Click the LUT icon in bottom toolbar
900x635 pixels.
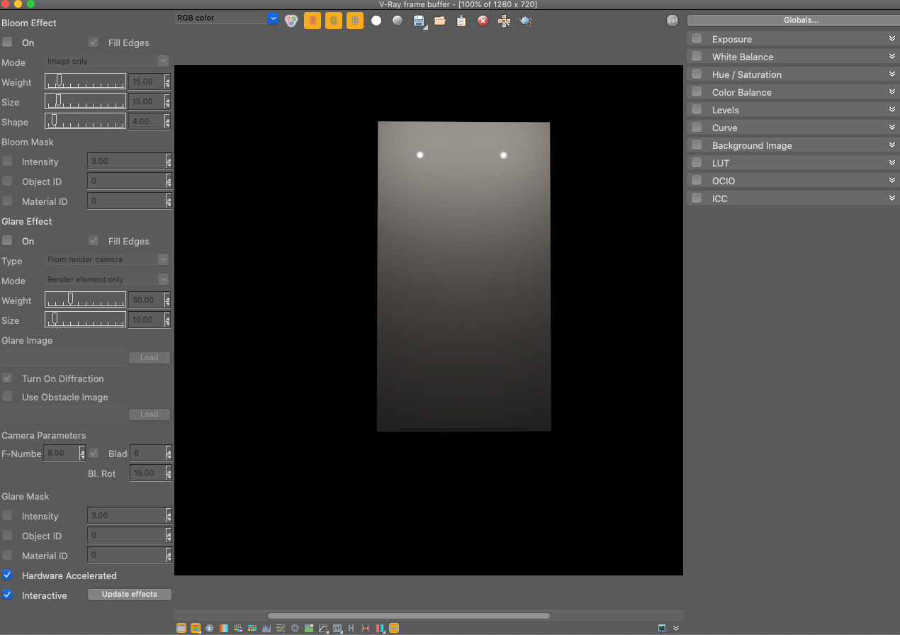[x=337, y=628]
